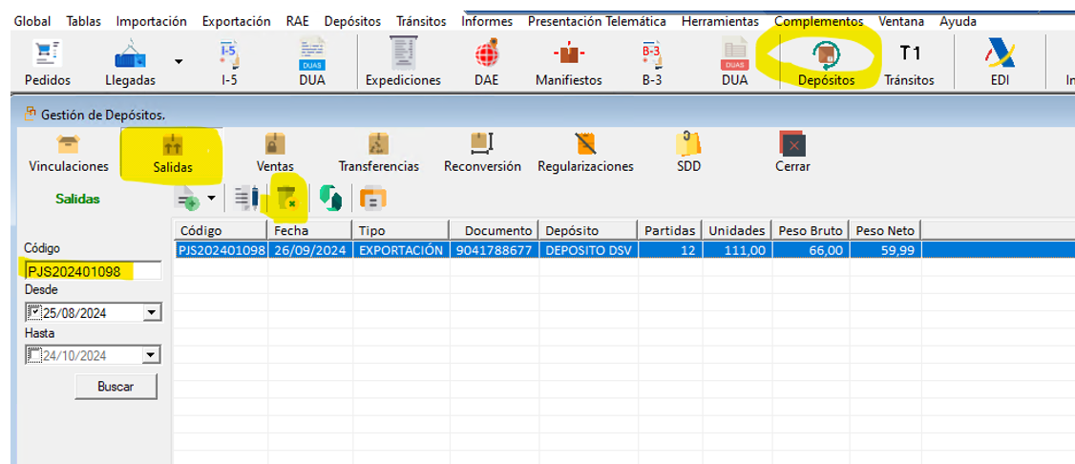Viewport: 1075px width, 464px height.
Task: Enable the Hasta date checkbox
Action: (34, 355)
